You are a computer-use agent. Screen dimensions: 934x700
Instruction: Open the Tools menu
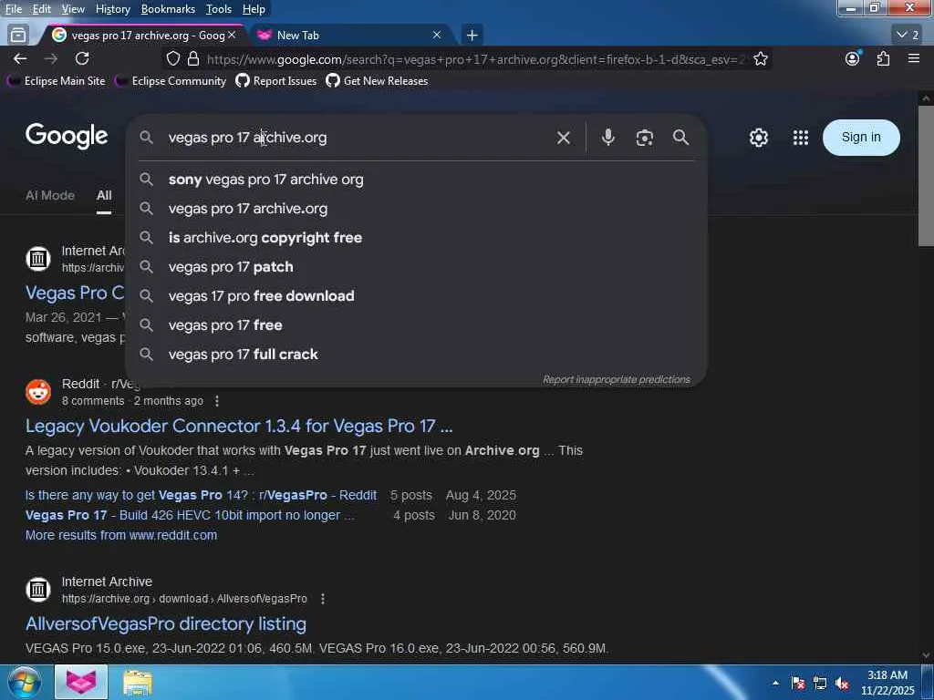[219, 9]
